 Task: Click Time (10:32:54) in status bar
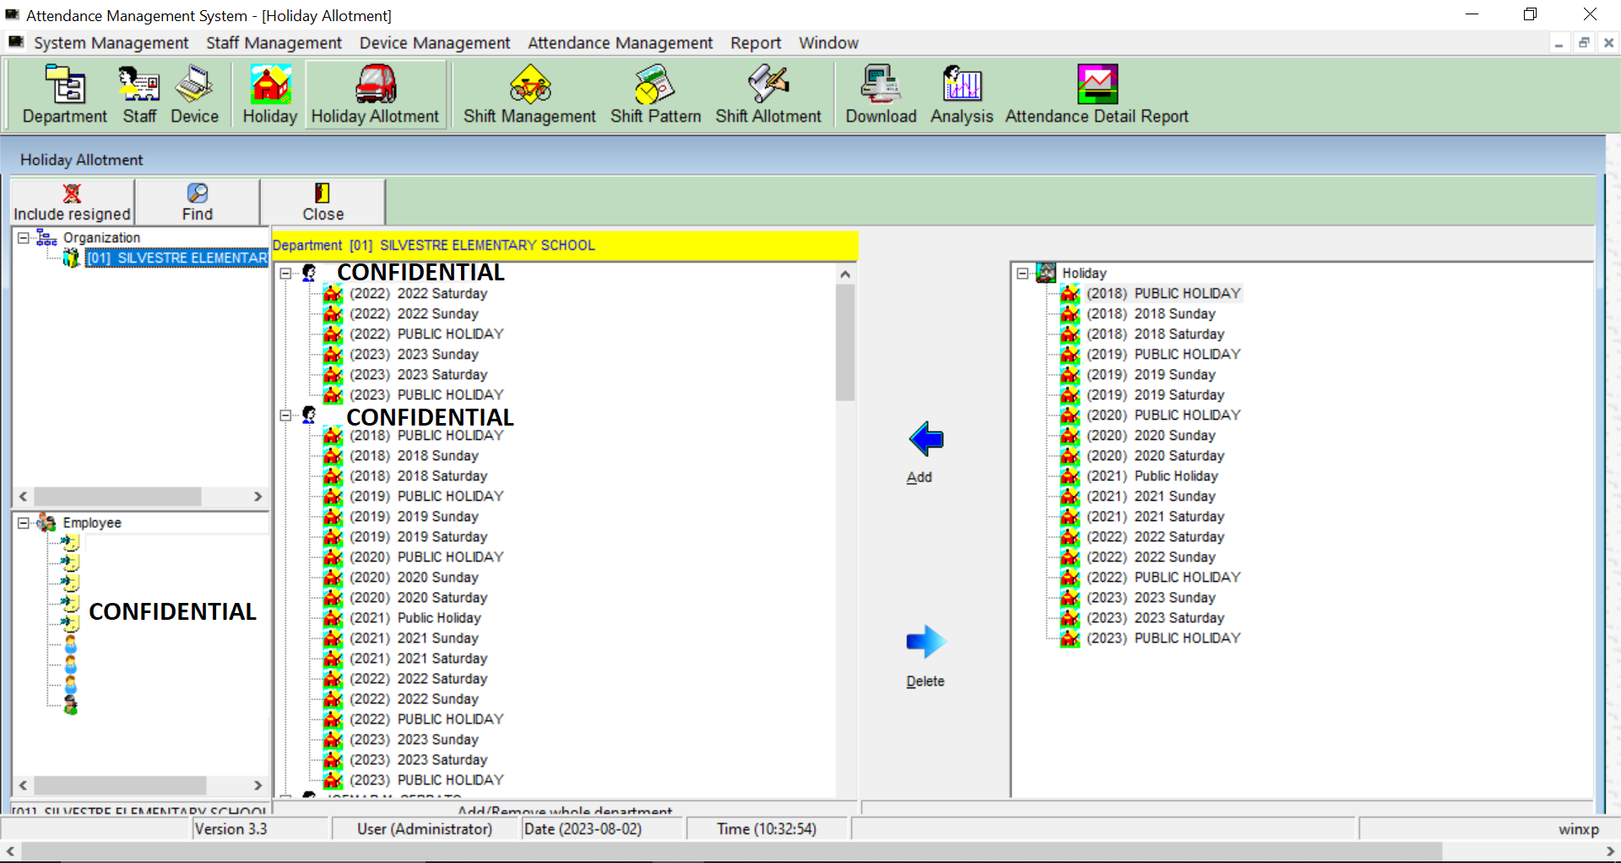(767, 829)
